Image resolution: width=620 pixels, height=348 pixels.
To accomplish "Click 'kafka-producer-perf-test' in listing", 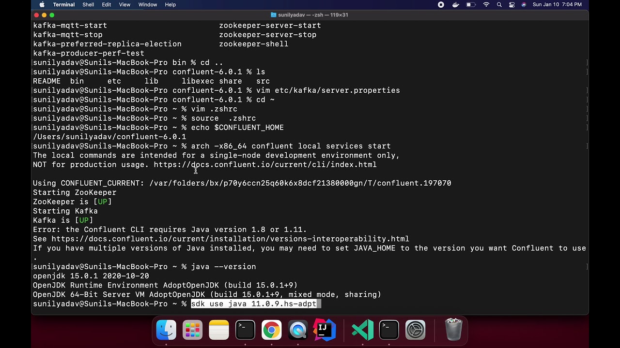I will (89, 53).
